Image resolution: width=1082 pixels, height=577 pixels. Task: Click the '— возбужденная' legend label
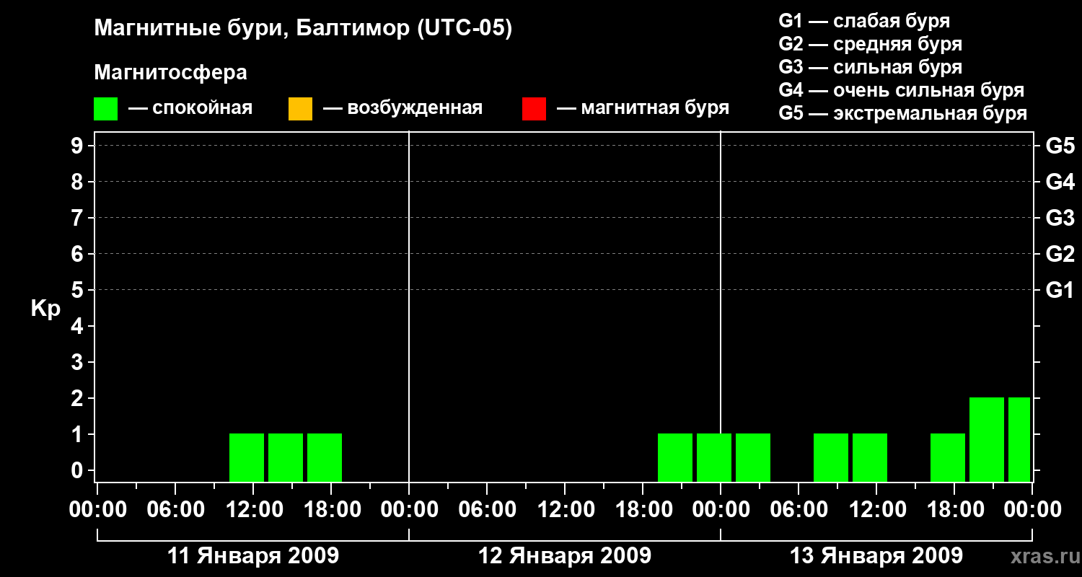[x=403, y=109]
